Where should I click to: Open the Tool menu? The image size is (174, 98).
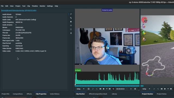tap(24, 6)
